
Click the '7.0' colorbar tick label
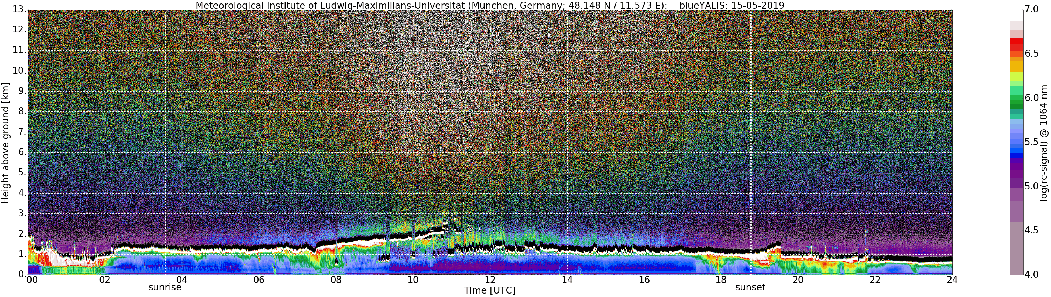click(x=1032, y=9)
